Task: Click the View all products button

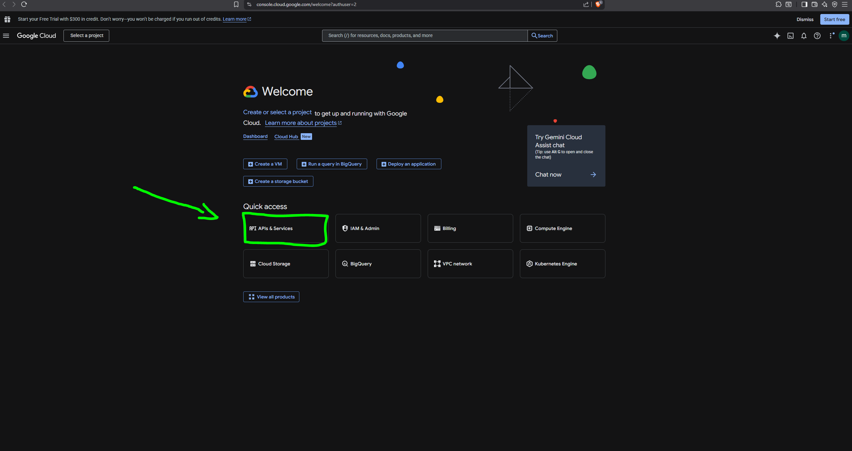Action: (271, 297)
